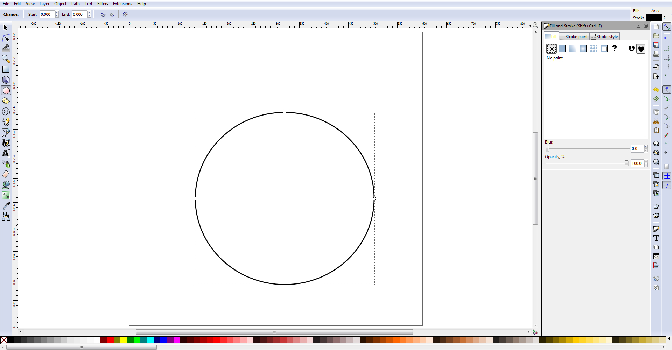The width and height of the screenshot is (672, 350).
Task: Select the Paint Bucket fill tool
Action: click(x=6, y=185)
